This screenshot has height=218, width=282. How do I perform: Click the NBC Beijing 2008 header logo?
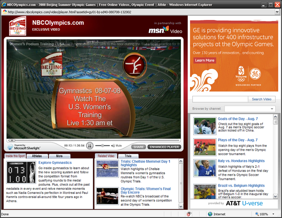tap(17, 26)
